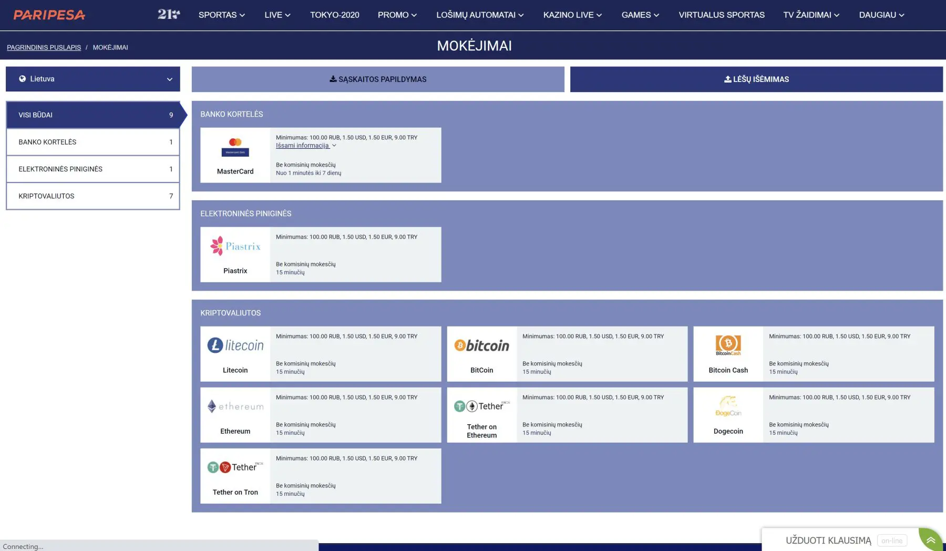Choose the Dogecoin payment icon
Image resolution: width=946 pixels, height=551 pixels.
pyautogui.click(x=728, y=406)
